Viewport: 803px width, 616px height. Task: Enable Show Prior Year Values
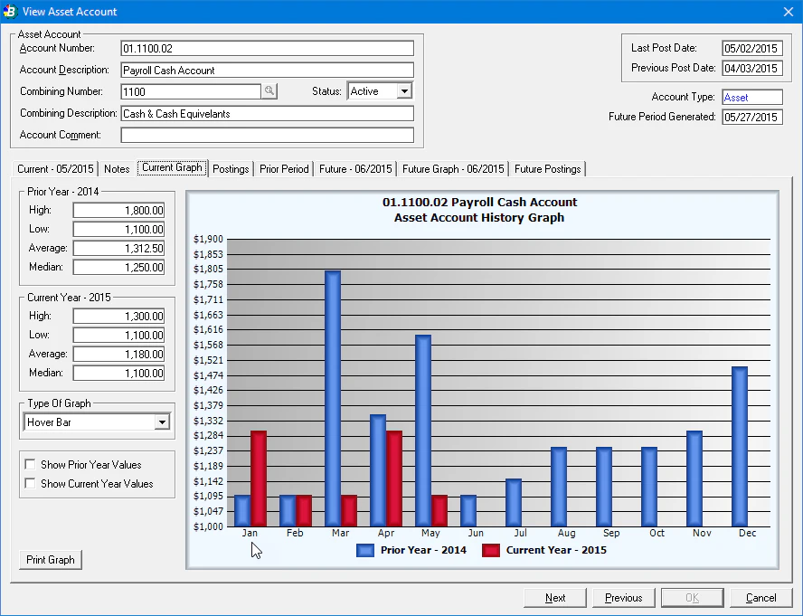point(31,464)
